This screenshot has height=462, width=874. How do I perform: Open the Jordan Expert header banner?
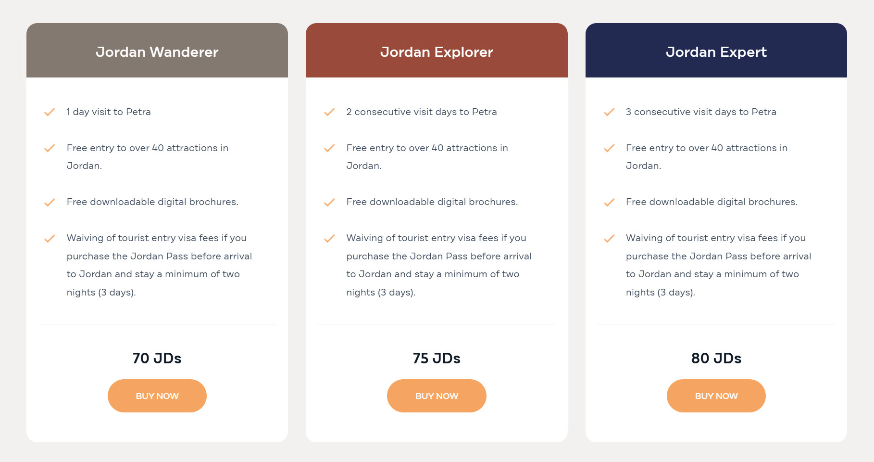point(716,51)
